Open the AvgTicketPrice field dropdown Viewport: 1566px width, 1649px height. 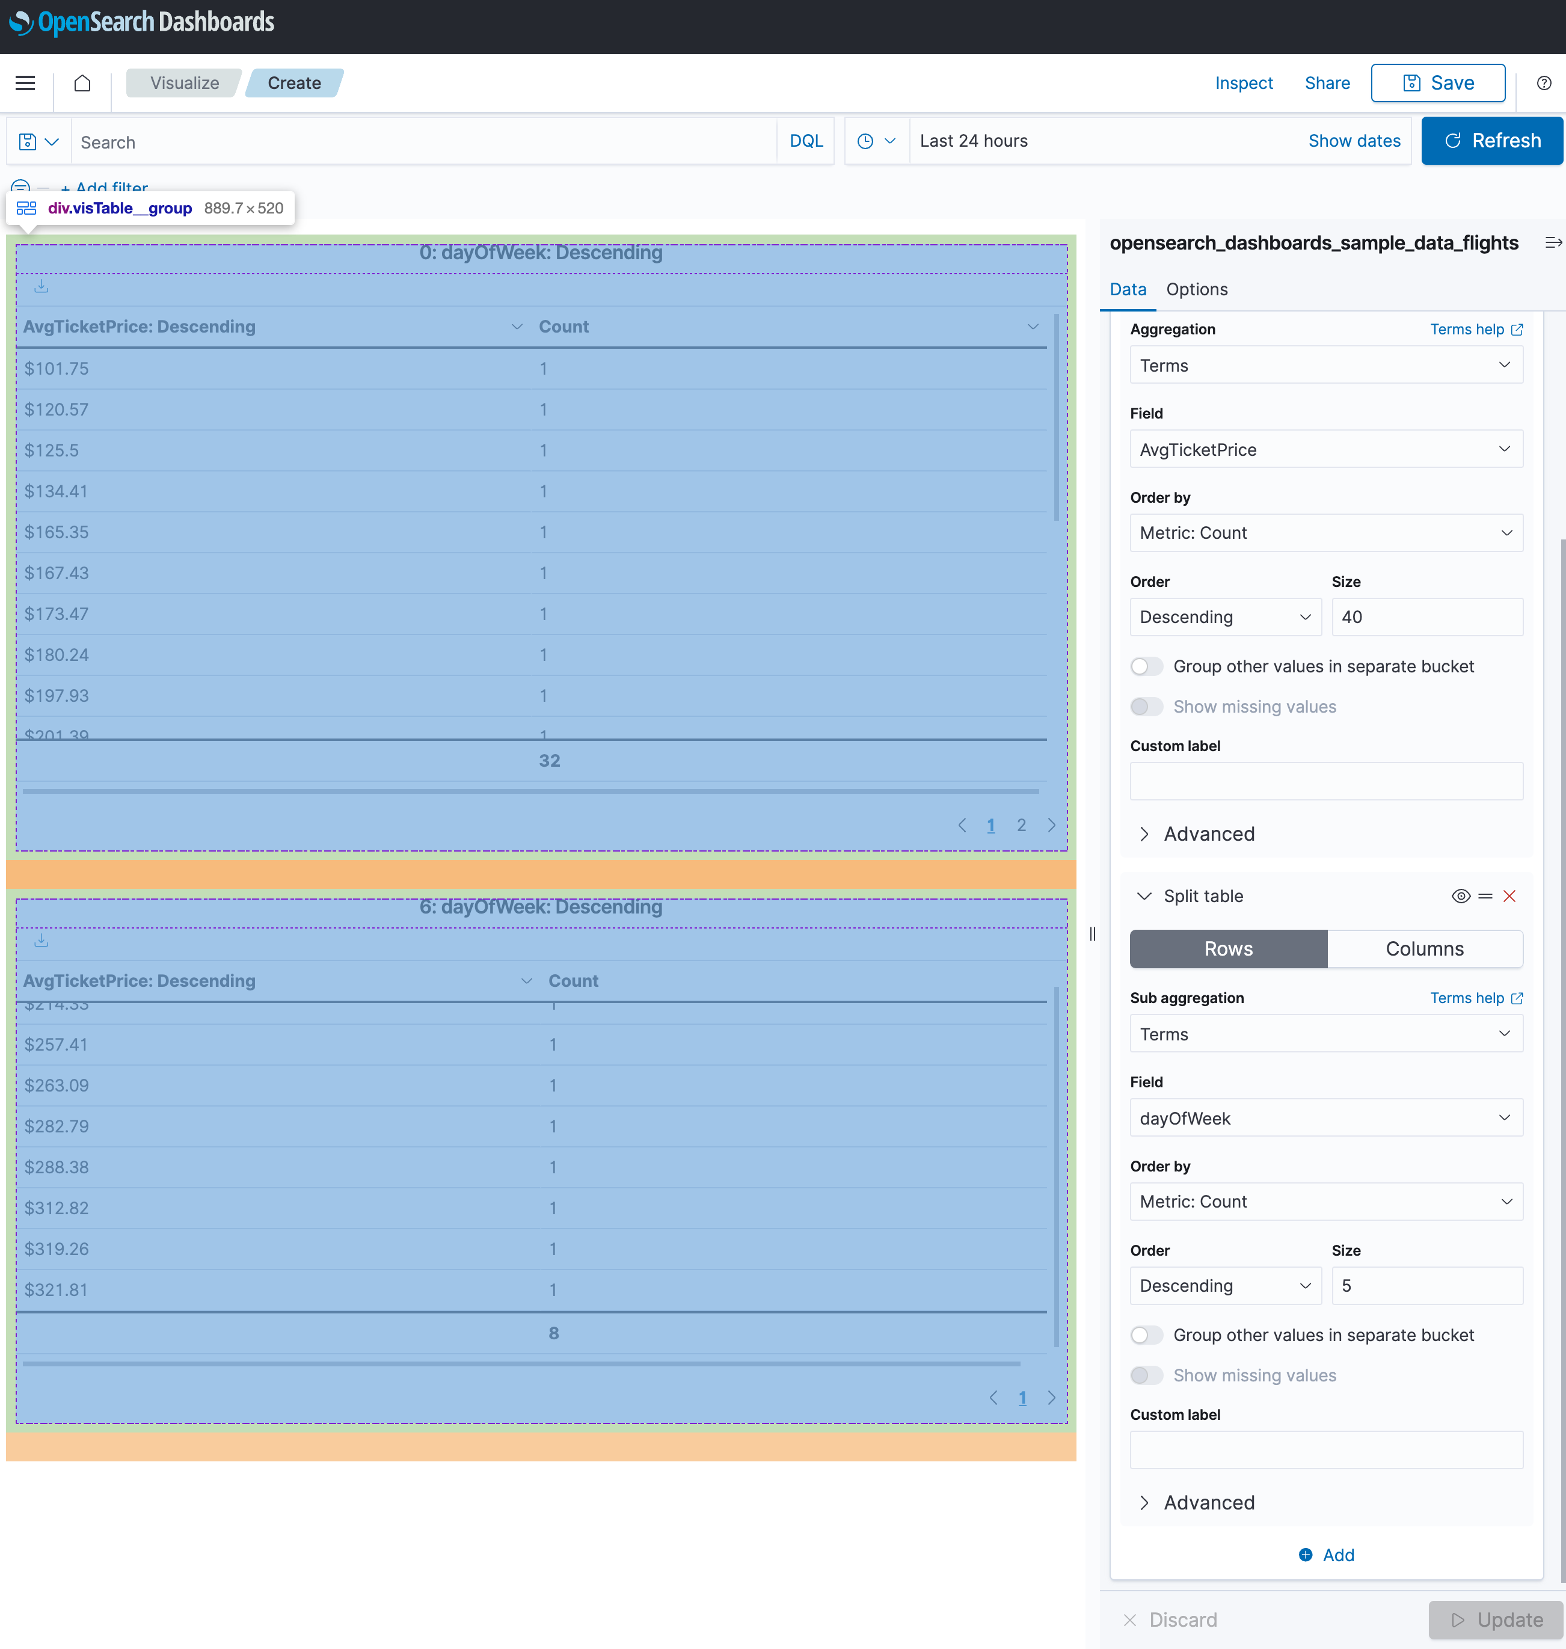click(x=1325, y=449)
